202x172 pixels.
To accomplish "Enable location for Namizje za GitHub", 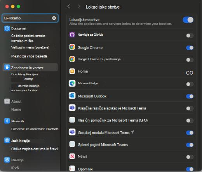I will 190,36.
